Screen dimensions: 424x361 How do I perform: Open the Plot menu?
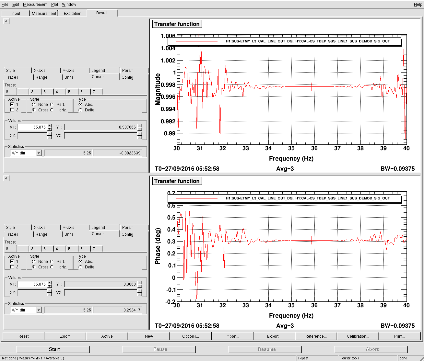click(55, 5)
